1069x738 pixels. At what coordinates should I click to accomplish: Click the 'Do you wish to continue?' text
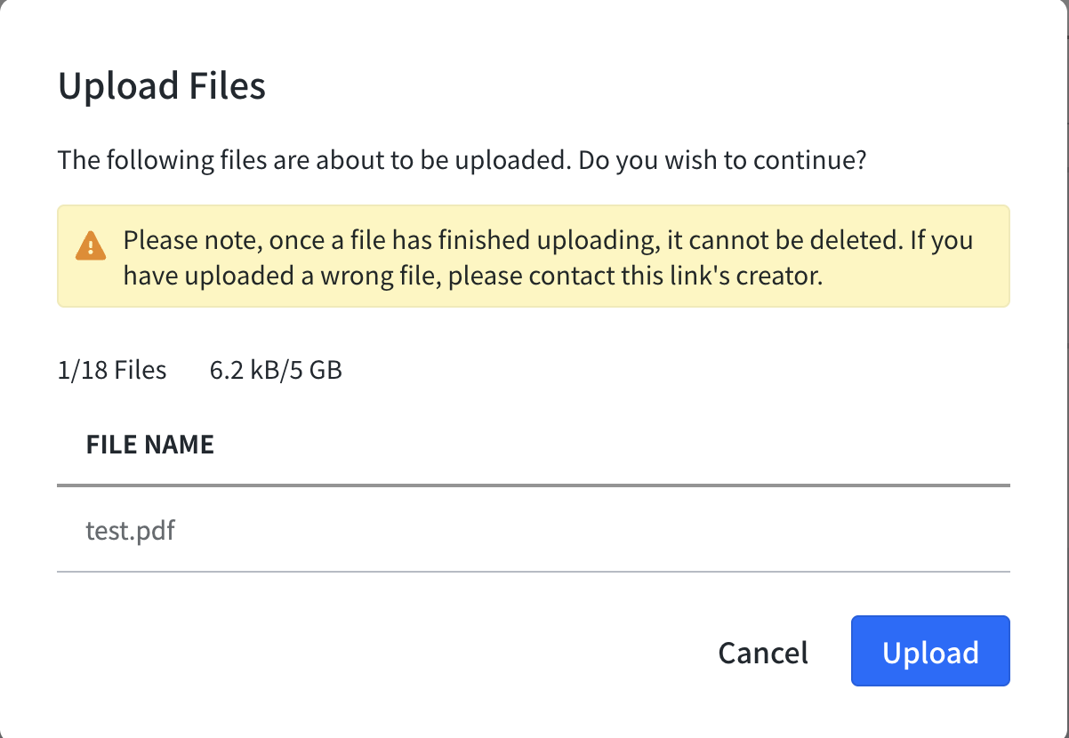tap(720, 161)
